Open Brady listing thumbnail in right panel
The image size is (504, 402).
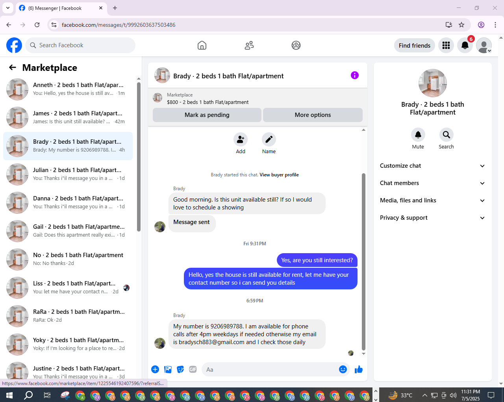pos(433,83)
